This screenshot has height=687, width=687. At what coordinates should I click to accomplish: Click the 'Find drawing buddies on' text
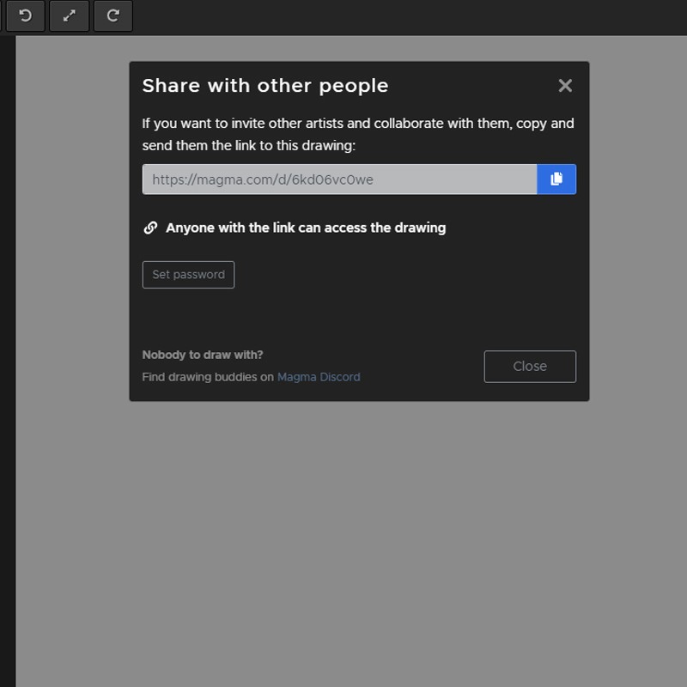tap(208, 377)
